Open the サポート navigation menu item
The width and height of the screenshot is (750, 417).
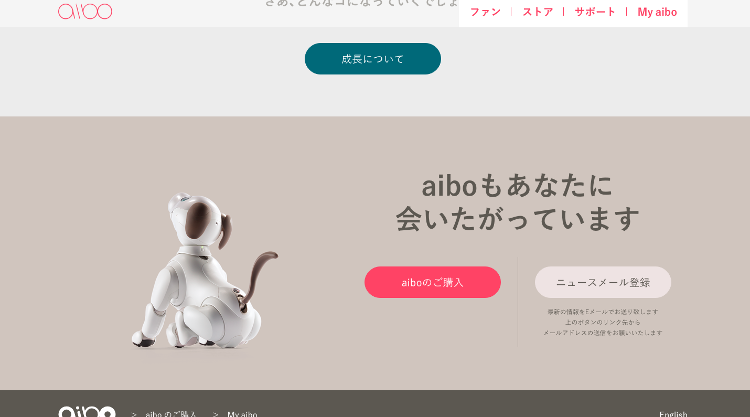click(x=595, y=12)
